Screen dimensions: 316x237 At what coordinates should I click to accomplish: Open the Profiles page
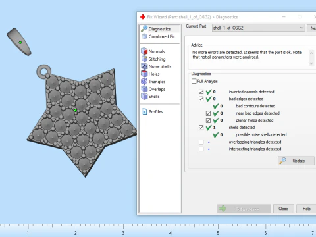tap(155, 111)
